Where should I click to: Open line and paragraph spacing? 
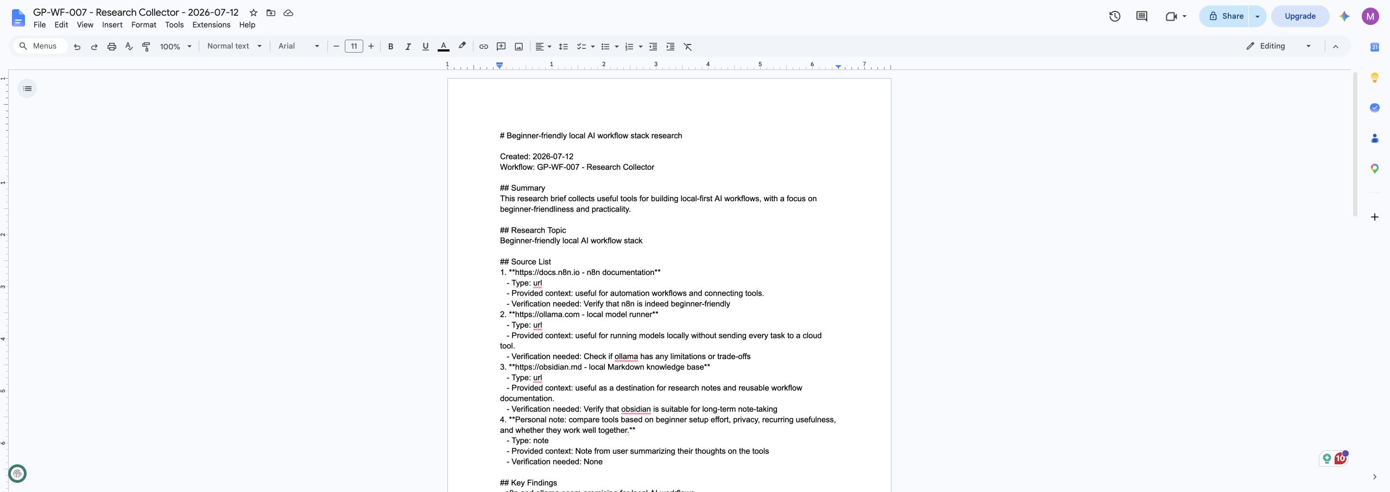pyautogui.click(x=564, y=47)
